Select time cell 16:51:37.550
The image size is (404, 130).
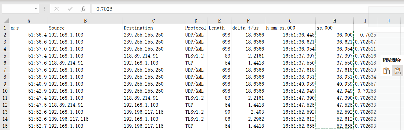click(x=291, y=63)
